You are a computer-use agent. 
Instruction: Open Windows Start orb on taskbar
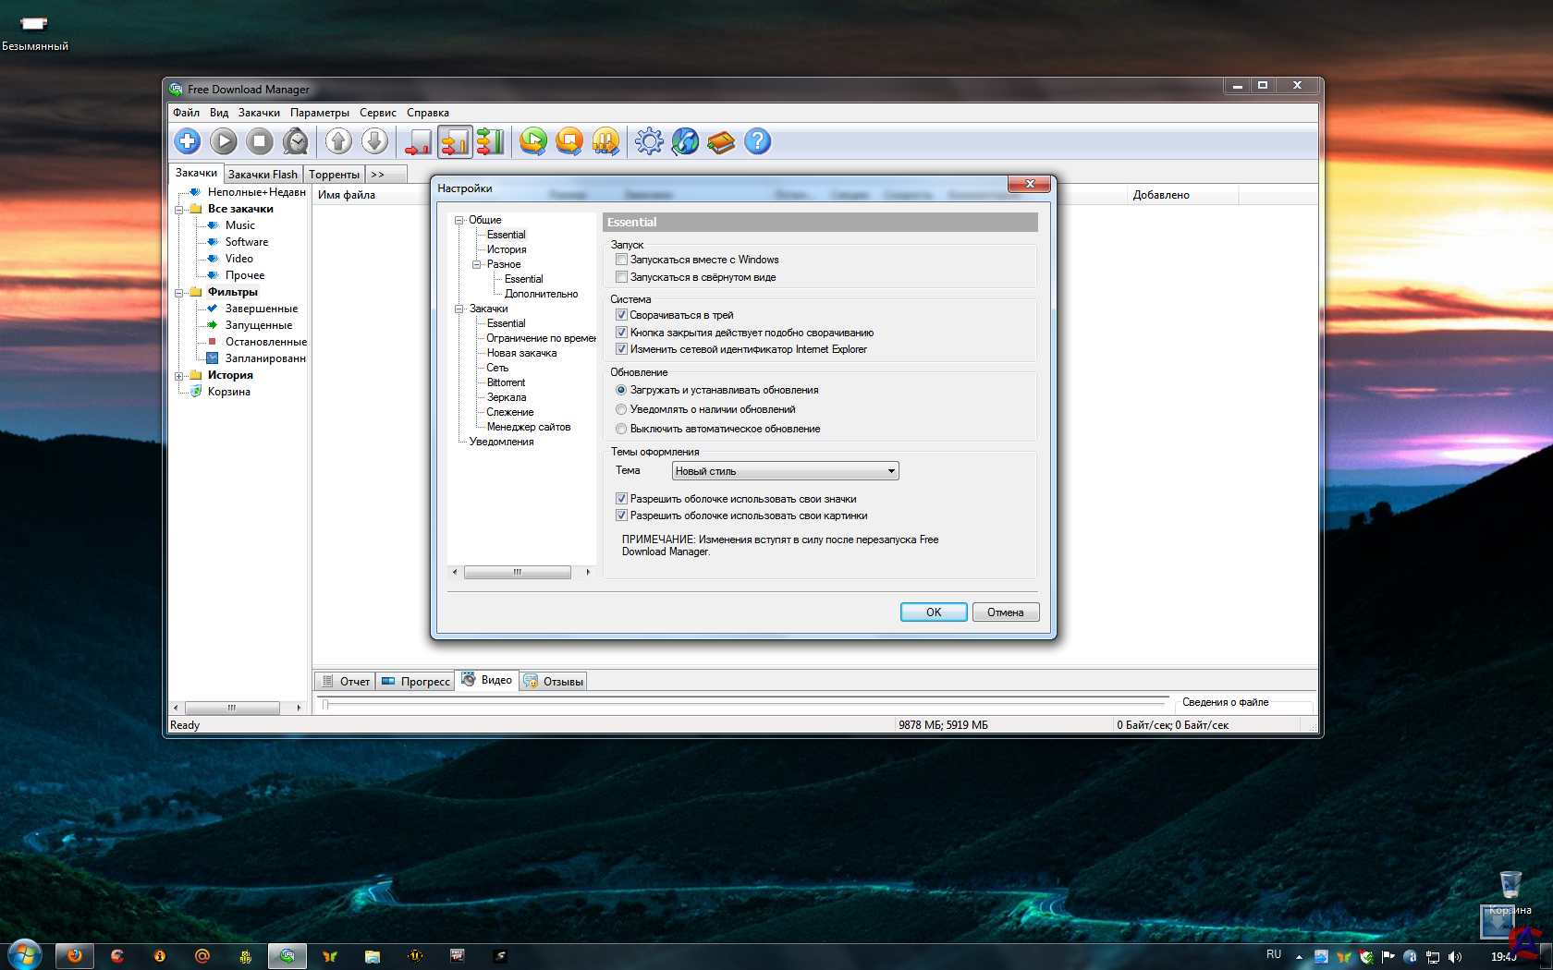(25, 955)
